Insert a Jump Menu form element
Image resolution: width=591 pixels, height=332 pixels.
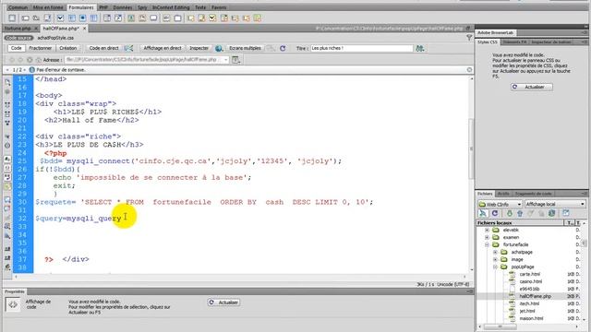pos(118,18)
